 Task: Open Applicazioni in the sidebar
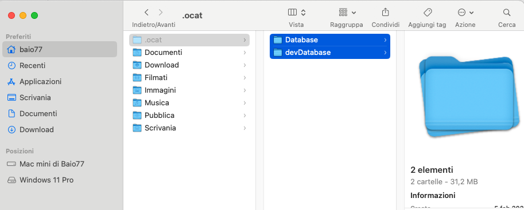pos(60,81)
